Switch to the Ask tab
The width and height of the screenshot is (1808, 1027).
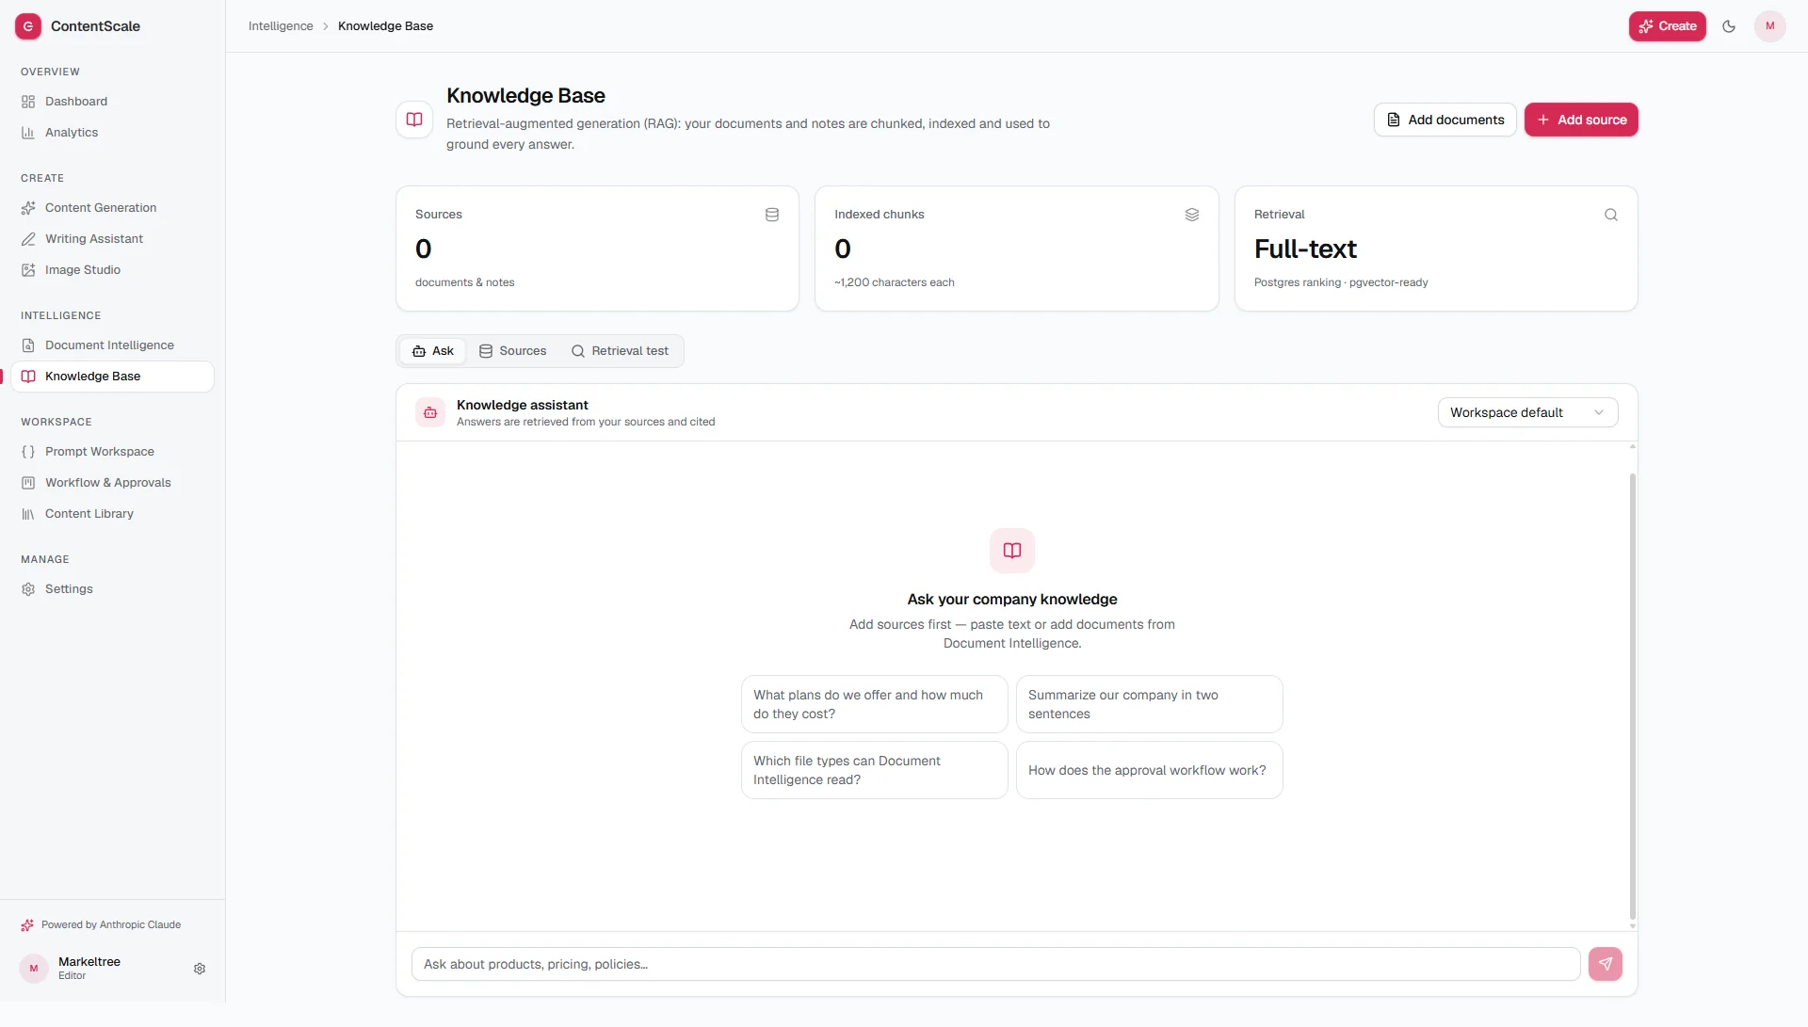point(433,351)
